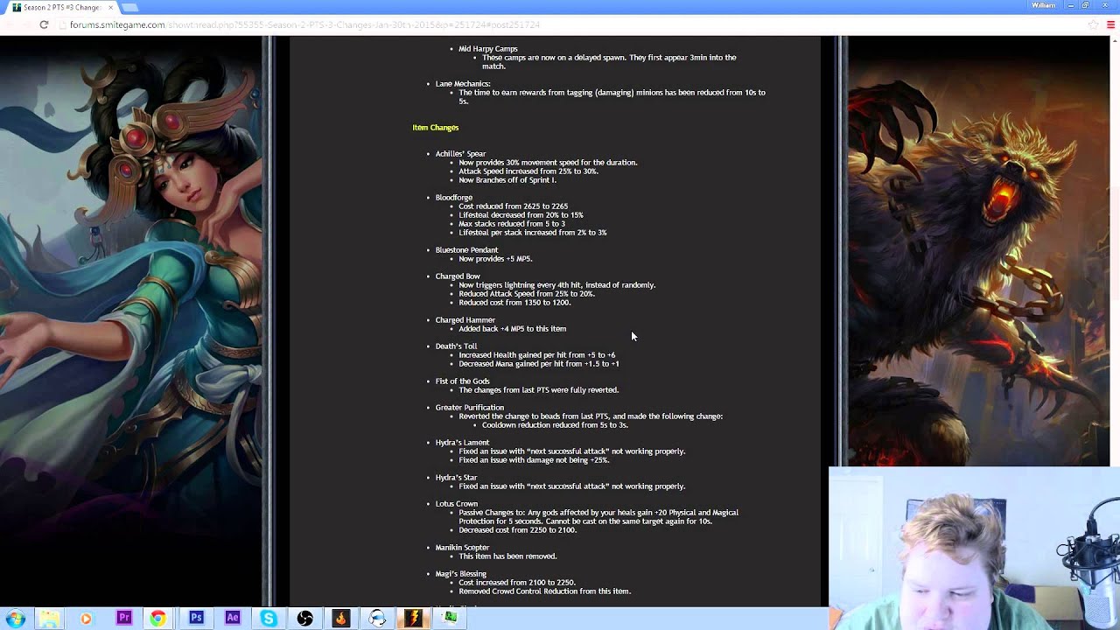Click the page's vertical scrollbar
Screen dimensions: 1120x630
(x=1115, y=321)
